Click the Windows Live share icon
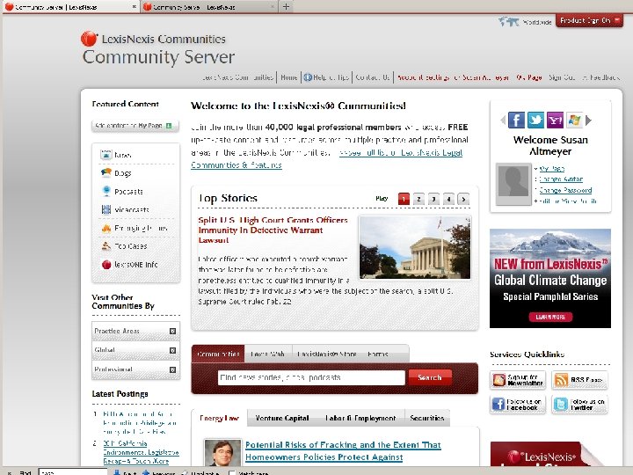Screen dimensions: 633x475 574,120
